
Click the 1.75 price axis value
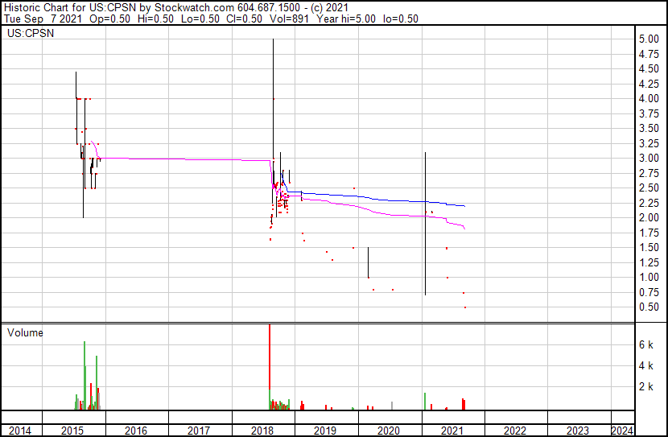[x=649, y=233]
